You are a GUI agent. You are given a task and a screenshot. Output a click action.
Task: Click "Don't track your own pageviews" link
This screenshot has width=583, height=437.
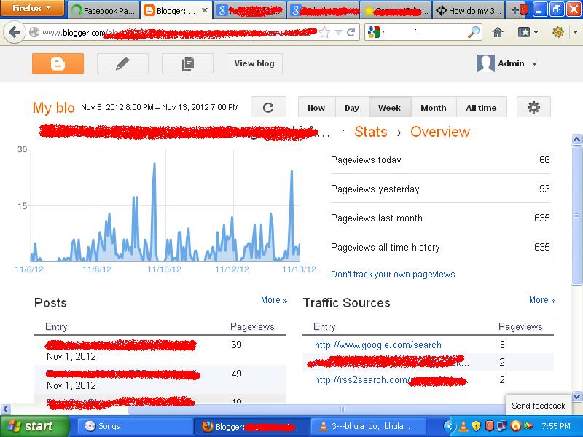393,275
